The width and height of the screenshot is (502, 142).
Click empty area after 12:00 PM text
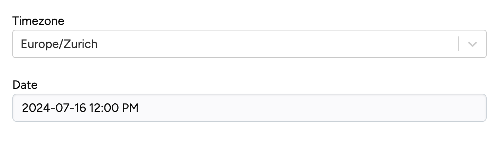[x=310, y=108]
